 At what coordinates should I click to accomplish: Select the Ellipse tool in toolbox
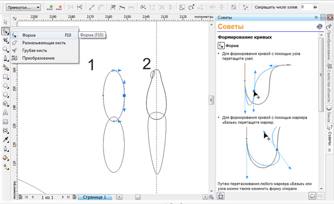[x=6, y=86]
